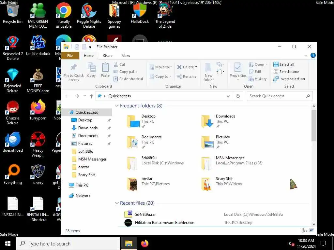Click Copy path in ribbon
Image resolution: width=334 pixels, height=250 pixels.
tap(125, 72)
